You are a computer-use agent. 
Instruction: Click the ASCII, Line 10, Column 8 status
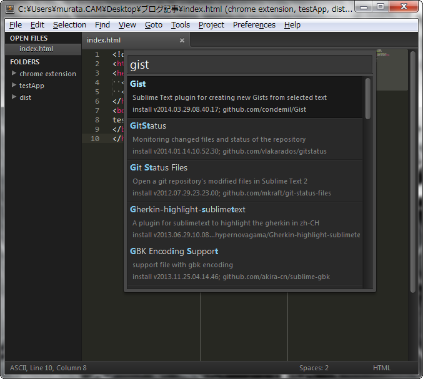click(48, 368)
